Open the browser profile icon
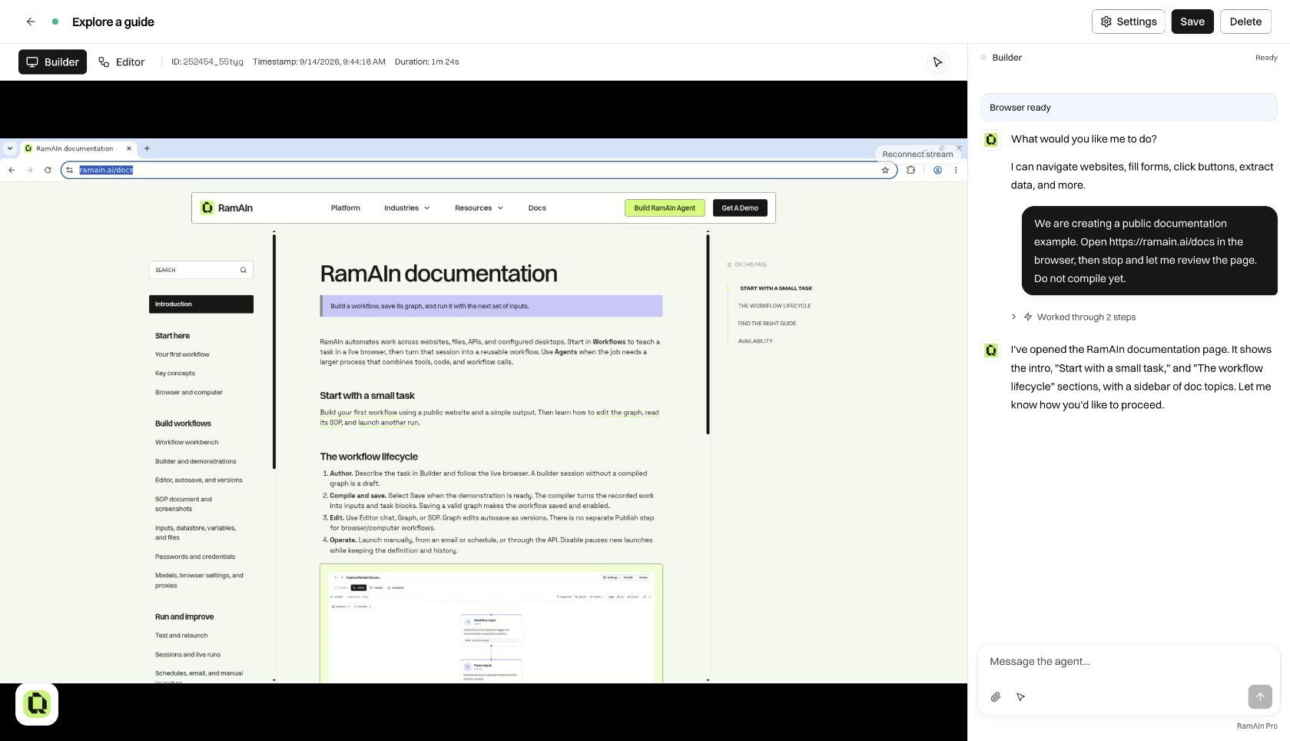This screenshot has width=1290, height=741. tap(937, 170)
